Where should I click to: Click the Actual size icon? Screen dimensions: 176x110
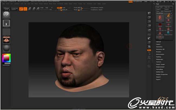pyautogui.click(x=149, y=22)
